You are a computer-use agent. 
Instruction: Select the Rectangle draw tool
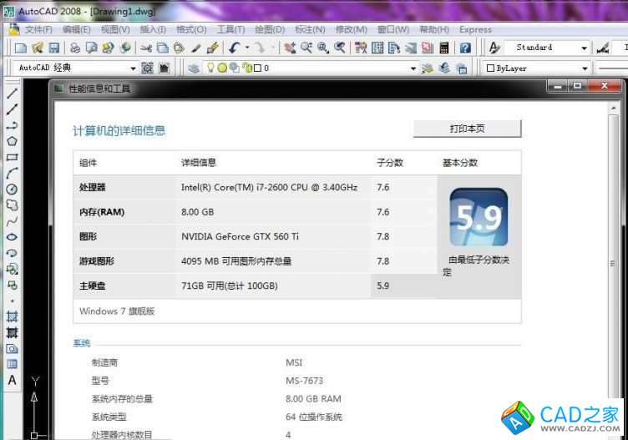12,157
